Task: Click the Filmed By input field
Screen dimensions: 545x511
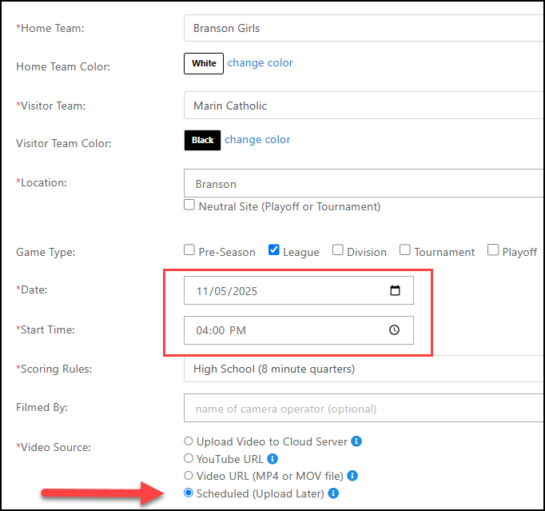Action: [x=364, y=408]
